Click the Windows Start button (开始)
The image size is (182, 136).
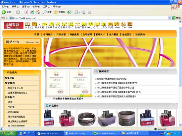click(9, 133)
